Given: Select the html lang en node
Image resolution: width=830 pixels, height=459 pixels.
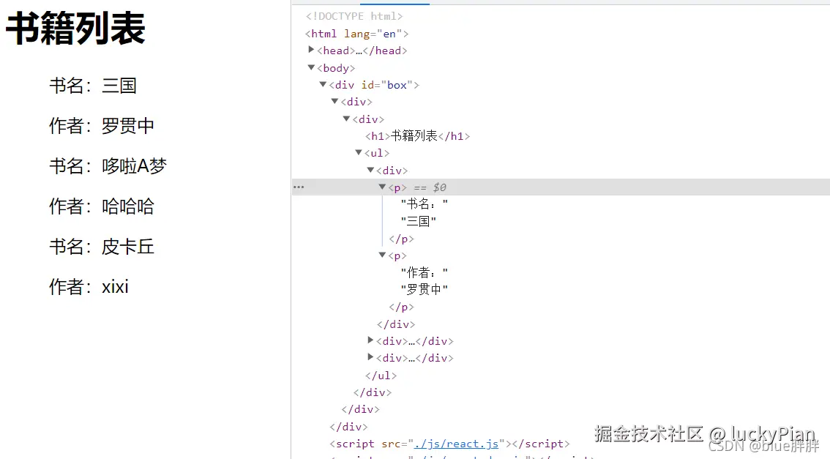Looking at the screenshot, I should point(355,33).
